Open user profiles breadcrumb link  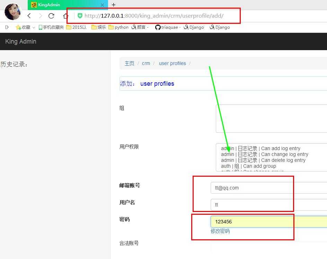click(x=173, y=63)
